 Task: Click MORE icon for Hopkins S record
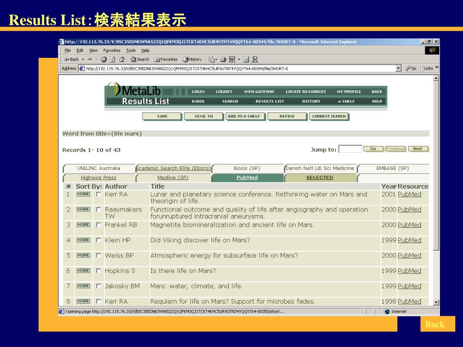(83, 271)
